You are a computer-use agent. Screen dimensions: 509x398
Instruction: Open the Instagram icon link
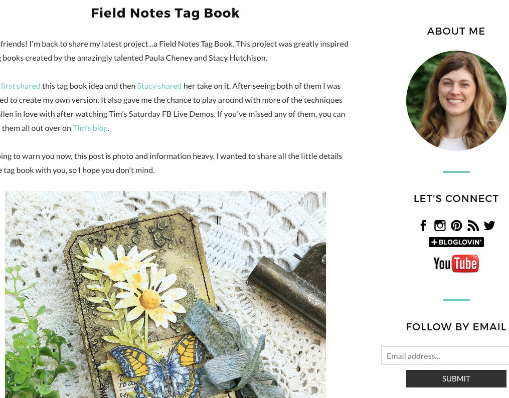coord(439,226)
